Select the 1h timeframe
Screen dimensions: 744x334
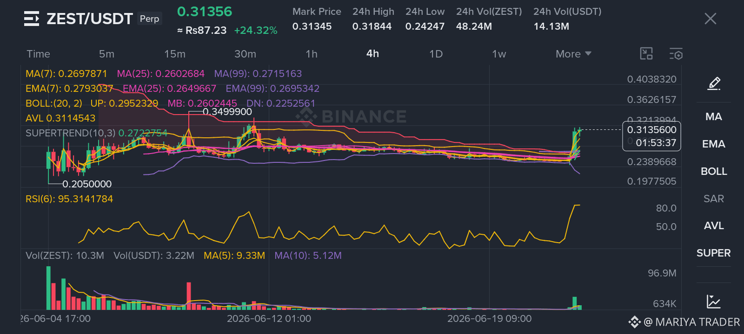pyautogui.click(x=312, y=54)
